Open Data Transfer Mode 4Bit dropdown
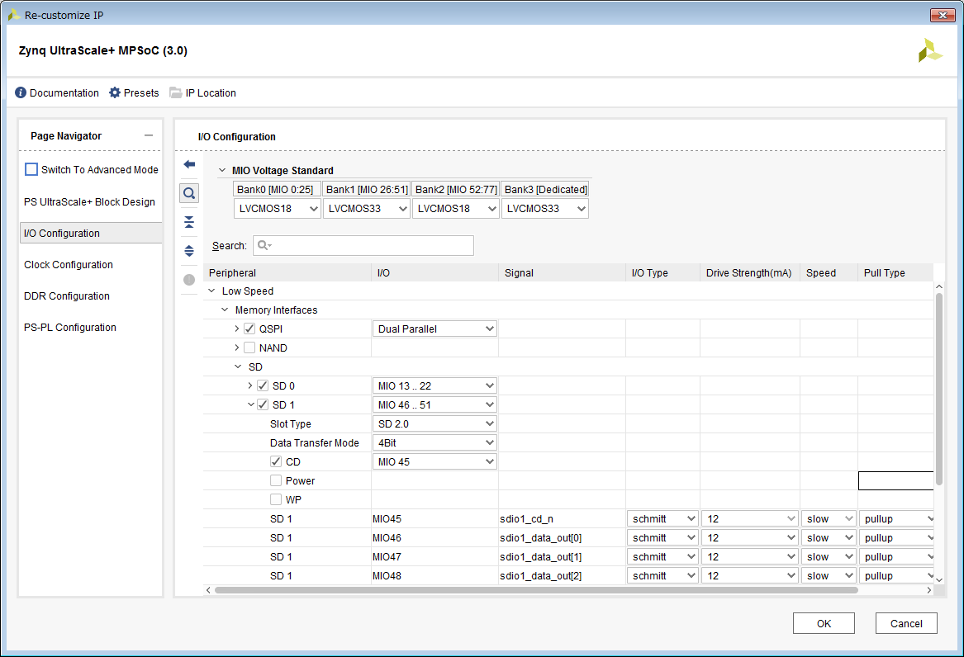 click(435, 443)
